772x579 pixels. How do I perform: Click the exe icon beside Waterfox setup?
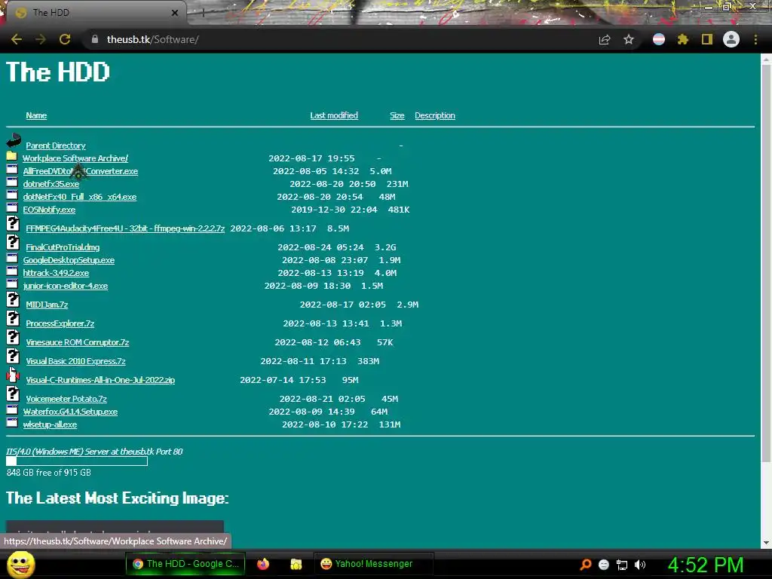(12, 409)
